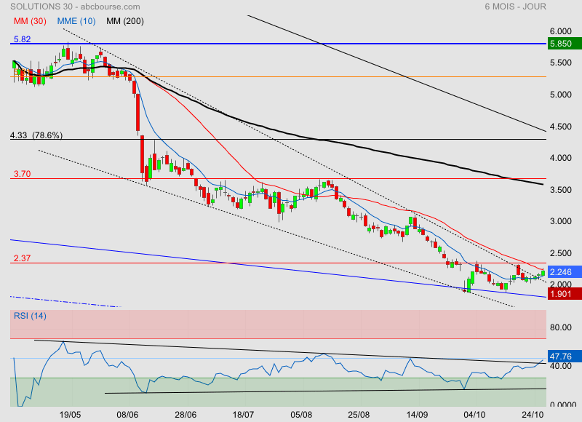Click the 2.500 price axis value

tap(560, 253)
